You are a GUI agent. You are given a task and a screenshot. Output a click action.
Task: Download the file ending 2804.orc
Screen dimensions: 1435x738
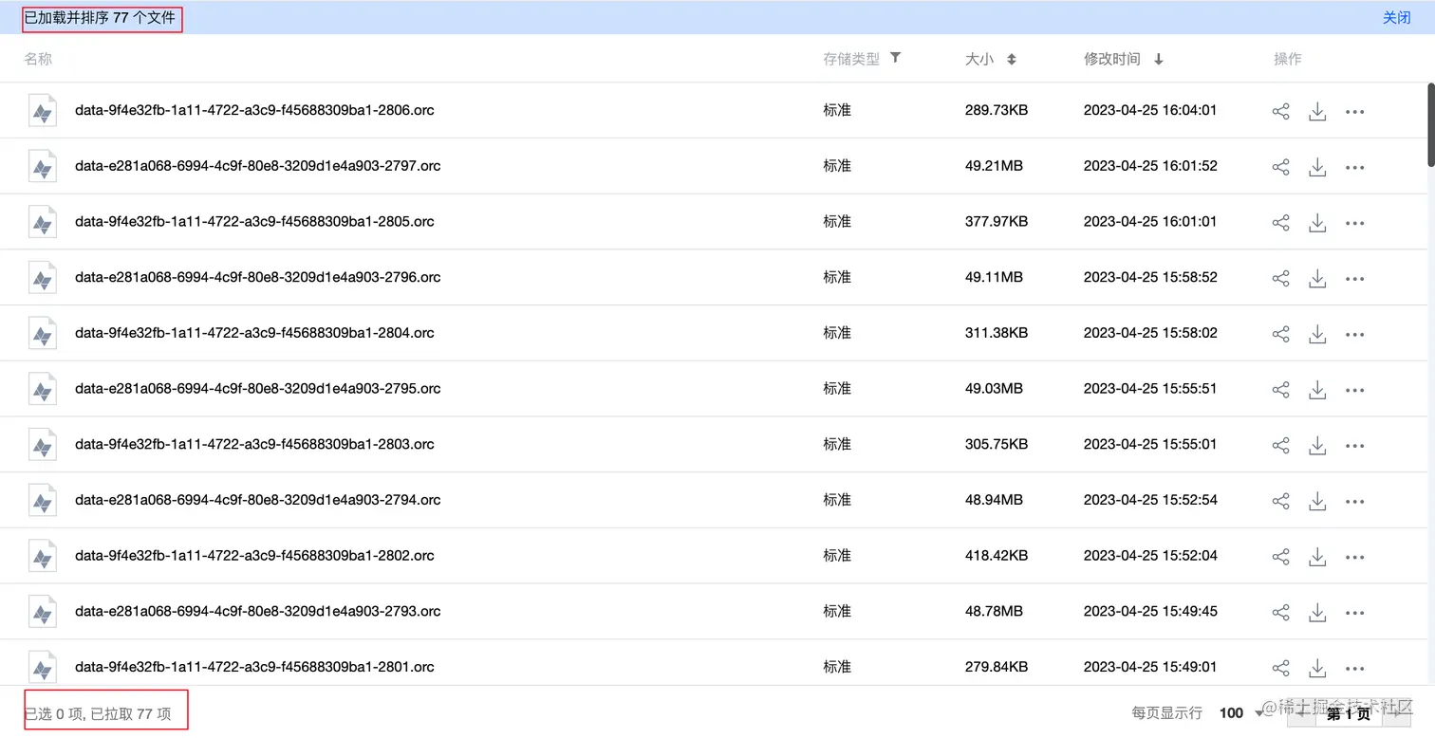(1317, 334)
